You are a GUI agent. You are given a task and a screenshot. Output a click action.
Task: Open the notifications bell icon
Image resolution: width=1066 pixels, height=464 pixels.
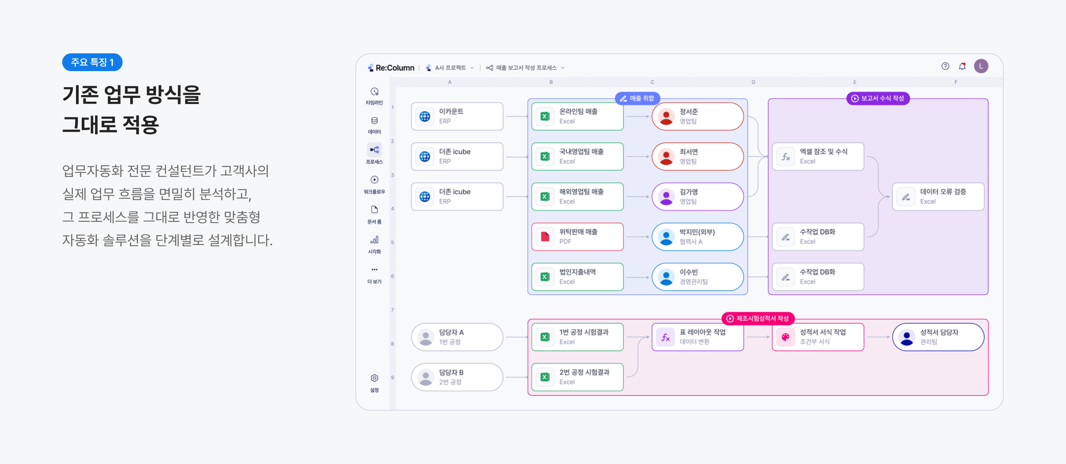962,66
